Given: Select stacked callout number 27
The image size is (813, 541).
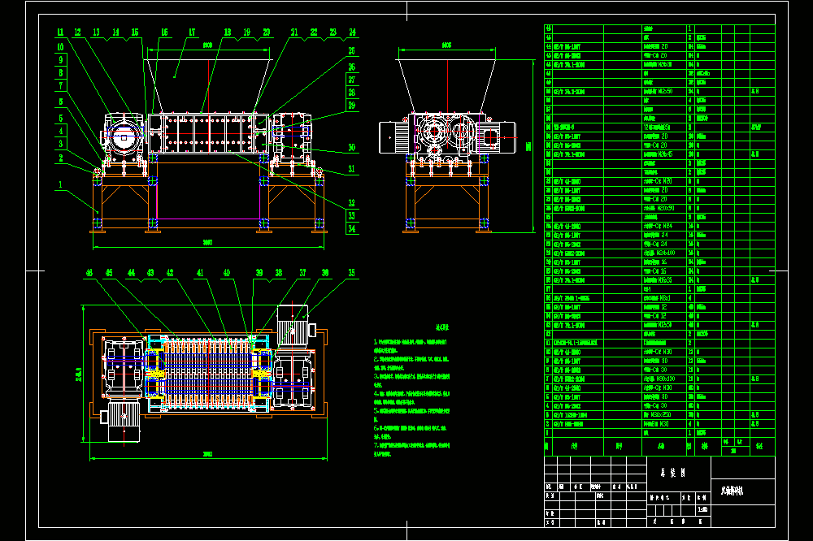Looking at the screenshot, I should [351, 80].
